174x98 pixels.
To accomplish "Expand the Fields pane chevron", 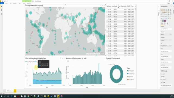I will click(x=173, y=7).
